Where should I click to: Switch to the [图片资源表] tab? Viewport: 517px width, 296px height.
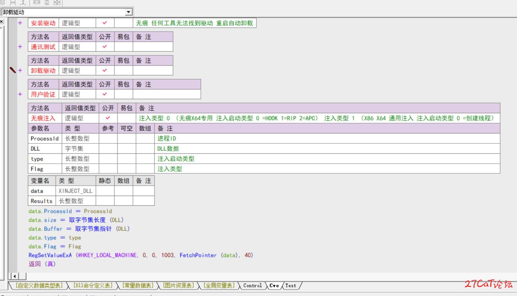click(x=178, y=285)
